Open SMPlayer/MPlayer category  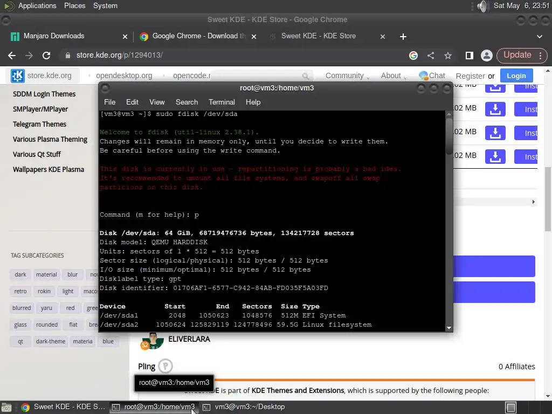tap(40, 109)
